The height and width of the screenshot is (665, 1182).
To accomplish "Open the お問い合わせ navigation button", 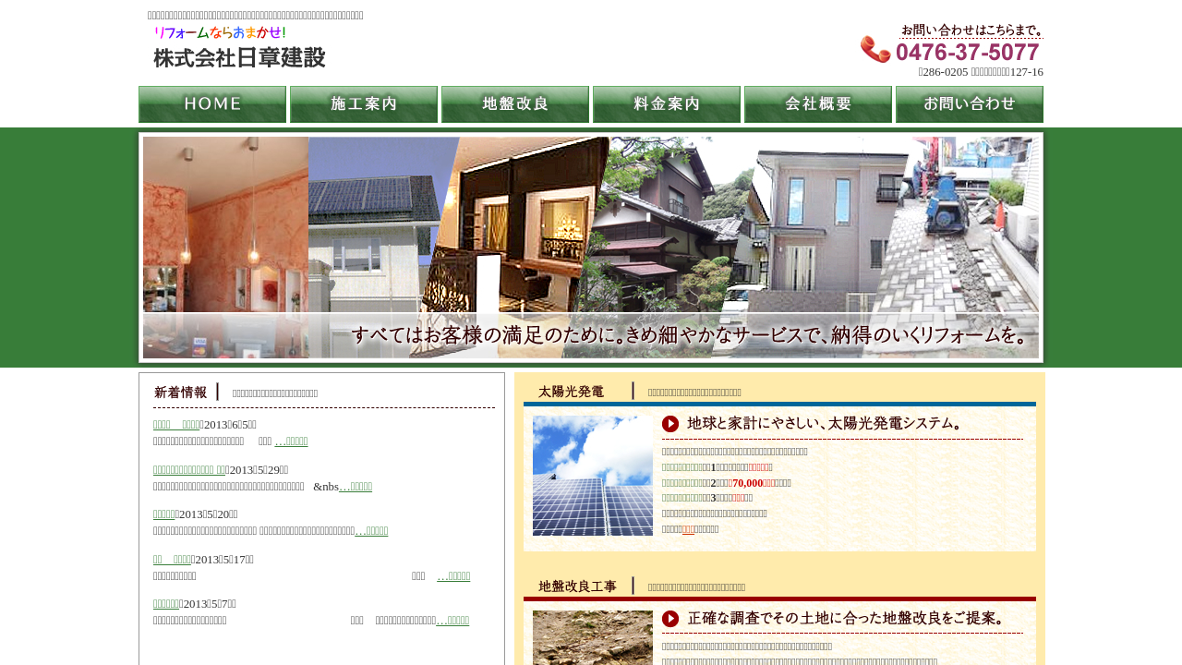I will tap(970, 104).
